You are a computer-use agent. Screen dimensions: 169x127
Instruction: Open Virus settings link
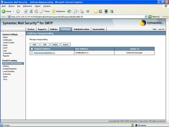5,79
